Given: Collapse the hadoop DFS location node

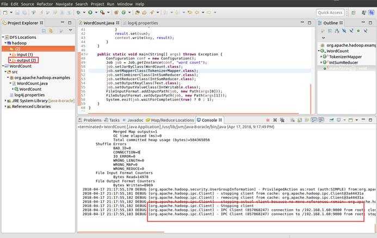Looking at the screenshot, I should [5, 43].
